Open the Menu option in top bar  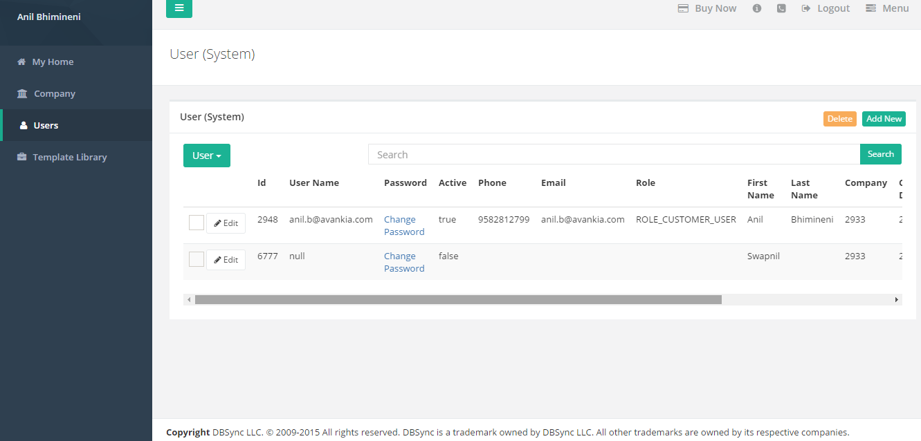coord(887,8)
